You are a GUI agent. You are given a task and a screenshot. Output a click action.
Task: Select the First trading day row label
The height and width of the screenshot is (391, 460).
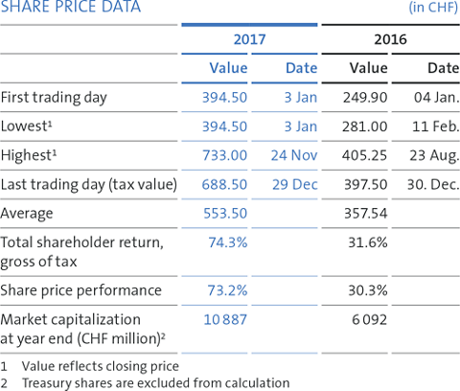(54, 98)
